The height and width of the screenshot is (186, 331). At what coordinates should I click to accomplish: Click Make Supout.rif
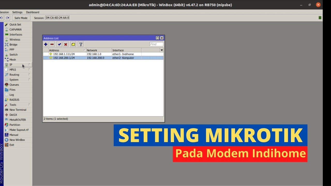[x=18, y=130]
